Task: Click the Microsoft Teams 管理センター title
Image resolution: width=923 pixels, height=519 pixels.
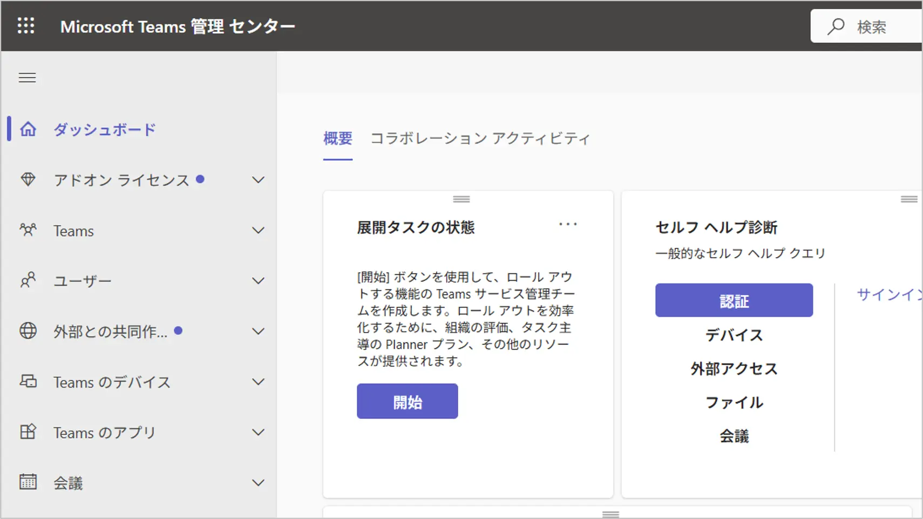Action: pyautogui.click(x=178, y=26)
